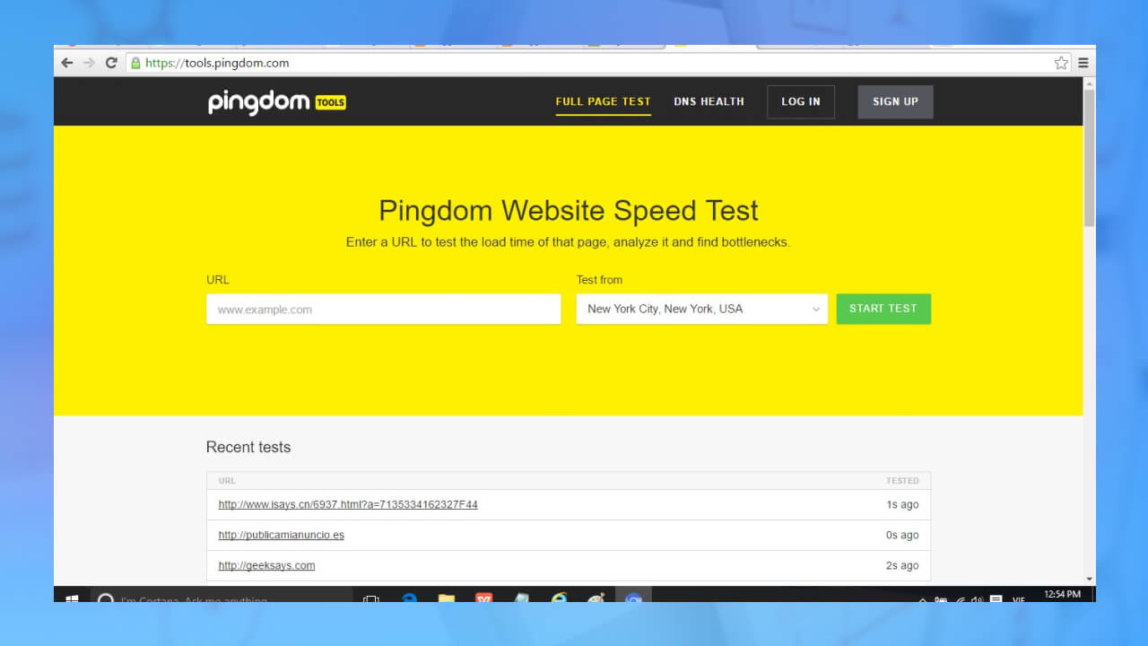Reload the page with the refresh icon
Screen dimensions: 1148x646
(x=111, y=63)
